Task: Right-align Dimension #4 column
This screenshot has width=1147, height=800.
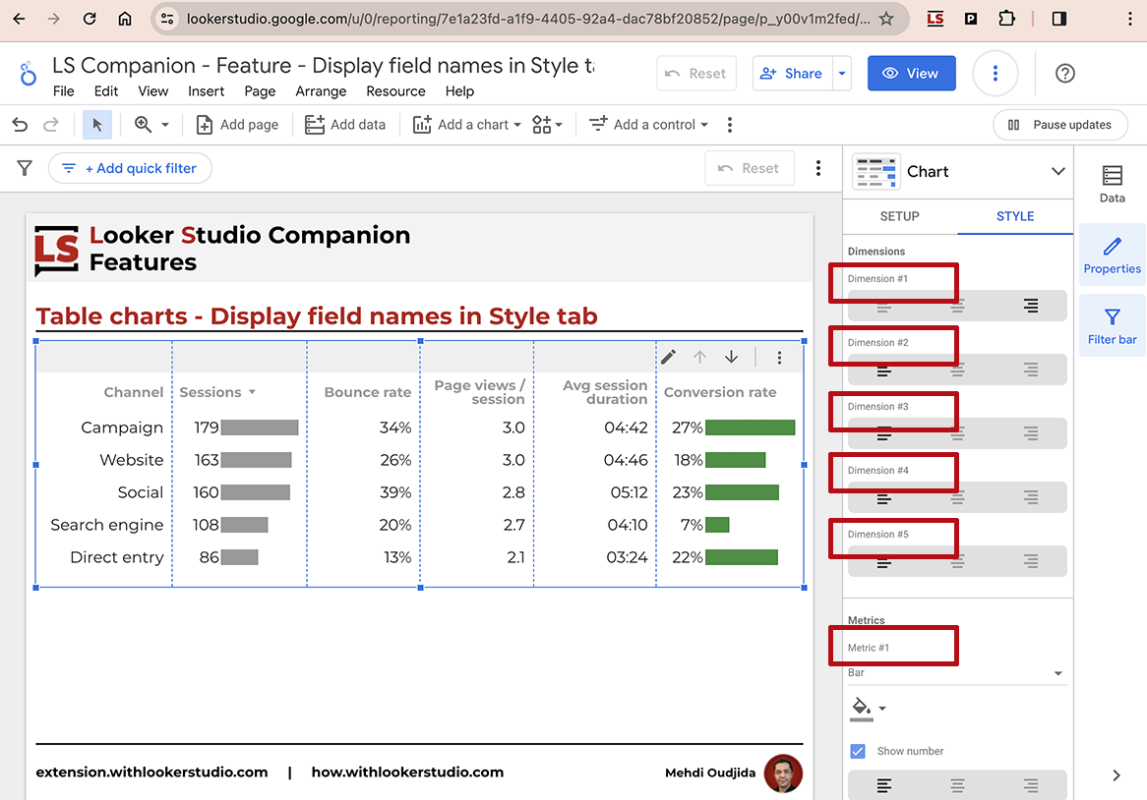Action: coord(1030,498)
